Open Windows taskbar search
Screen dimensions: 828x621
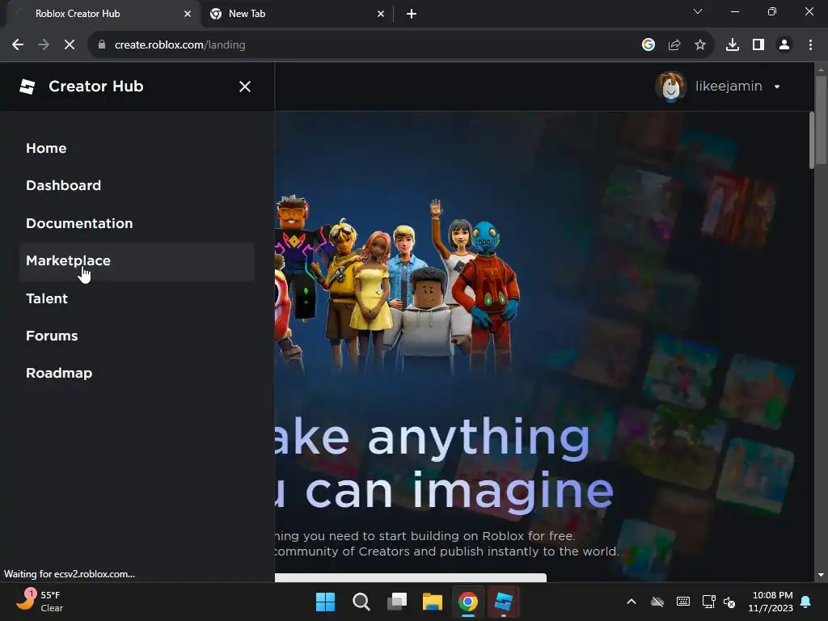coord(361,602)
